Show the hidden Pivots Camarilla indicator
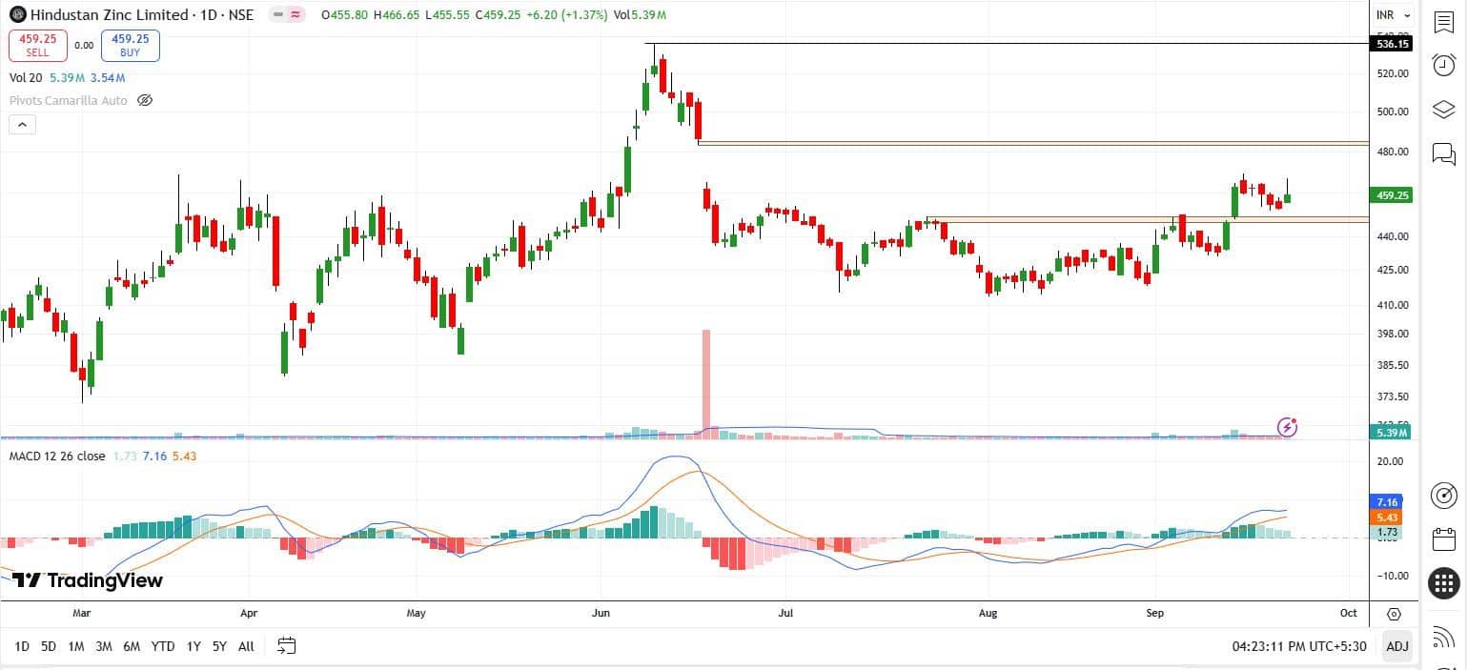This screenshot has height=670, width=1467. 145,100
